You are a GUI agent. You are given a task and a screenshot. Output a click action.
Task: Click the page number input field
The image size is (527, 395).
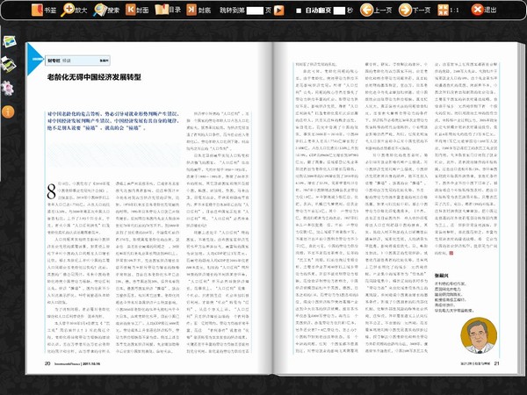pyautogui.click(x=255, y=11)
